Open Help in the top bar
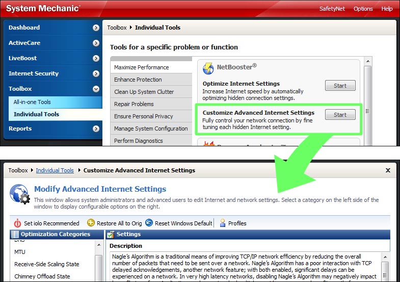 (x=387, y=9)
